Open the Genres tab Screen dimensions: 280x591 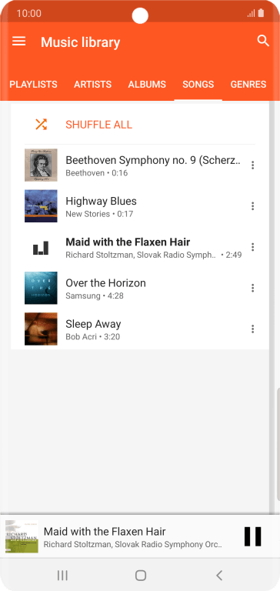(x=248, y=85)
